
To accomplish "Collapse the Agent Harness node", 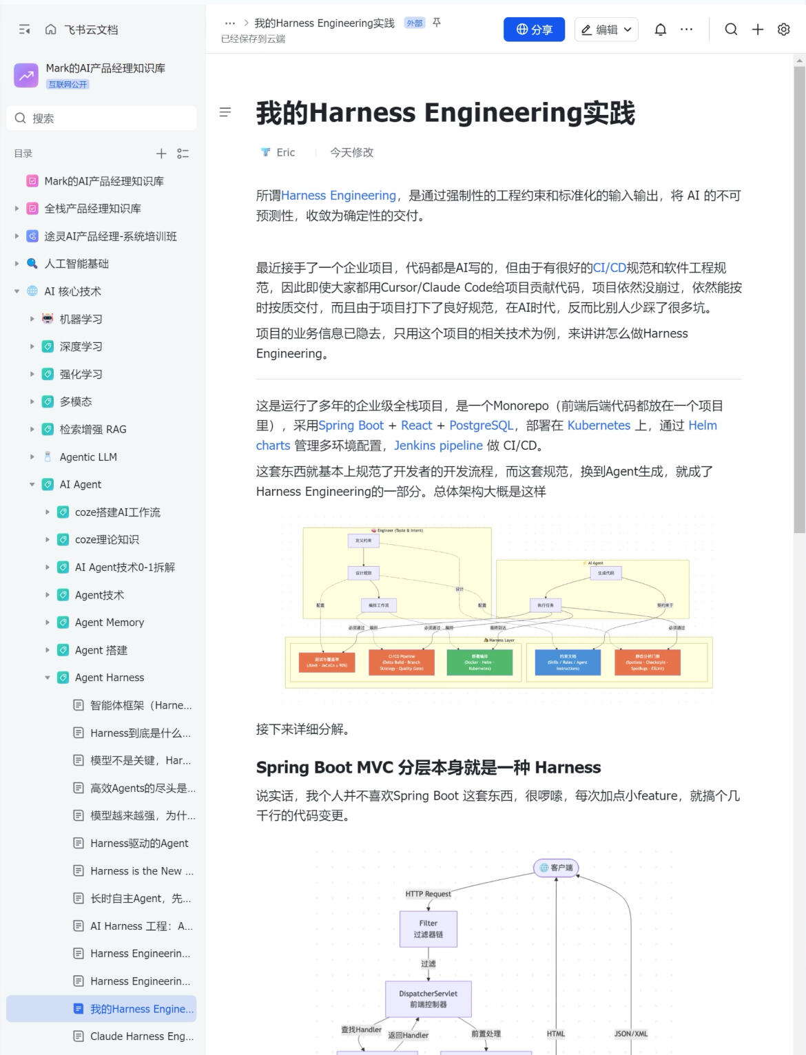I will pyautogui.click(x=47, y=678).
